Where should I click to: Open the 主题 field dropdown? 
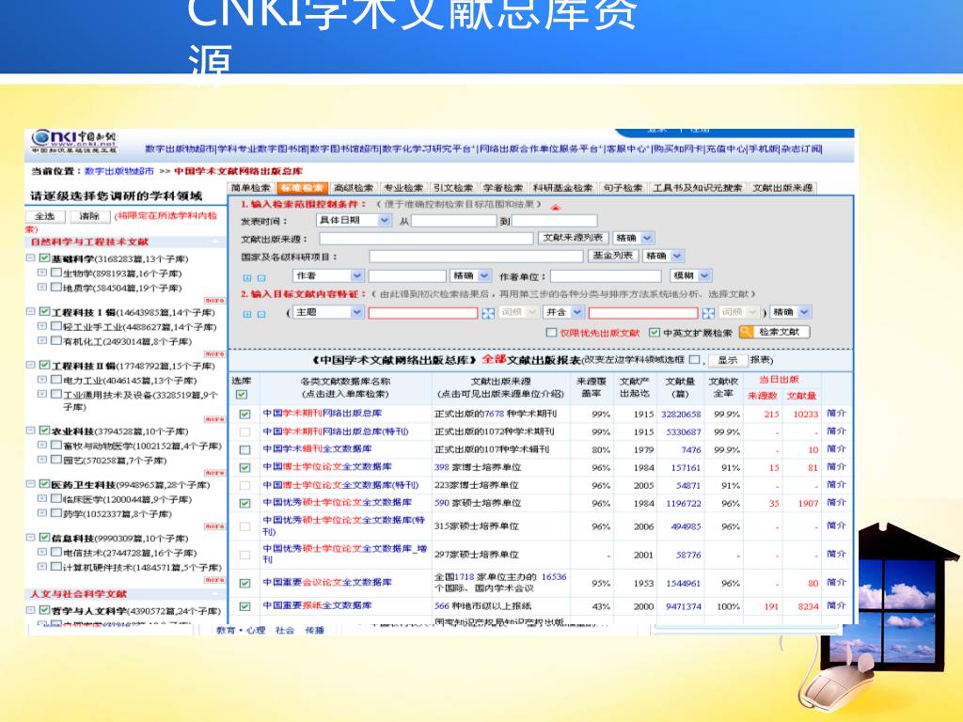[x=328, y=312]
